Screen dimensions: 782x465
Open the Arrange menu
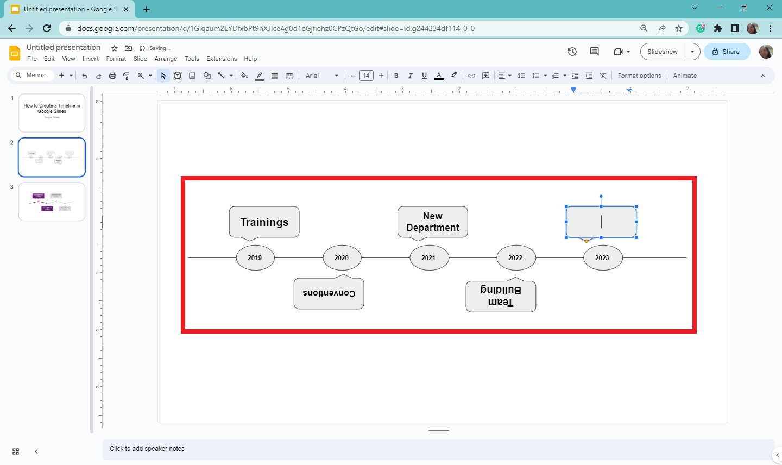point(166,59)
